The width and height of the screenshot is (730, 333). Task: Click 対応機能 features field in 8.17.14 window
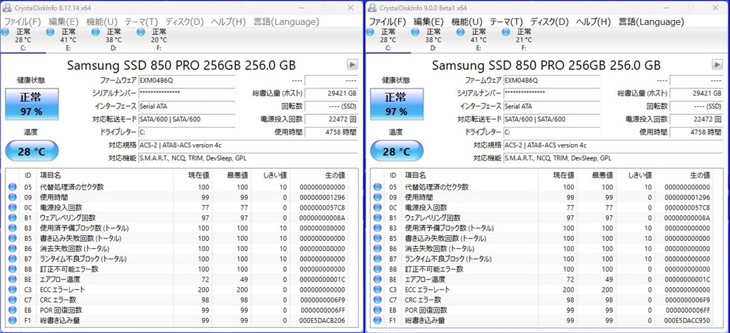point(248,158)
